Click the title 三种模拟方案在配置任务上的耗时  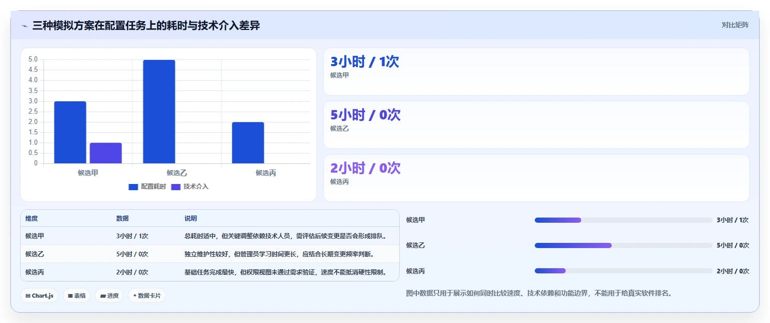pyautogui.click(x=146, y=25)
